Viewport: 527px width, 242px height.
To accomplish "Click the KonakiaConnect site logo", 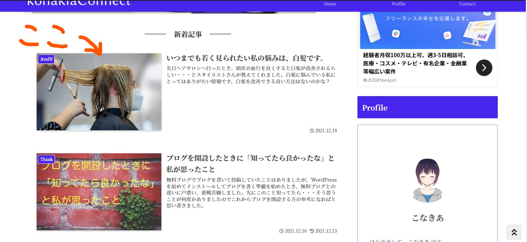I will coord(78,3).
